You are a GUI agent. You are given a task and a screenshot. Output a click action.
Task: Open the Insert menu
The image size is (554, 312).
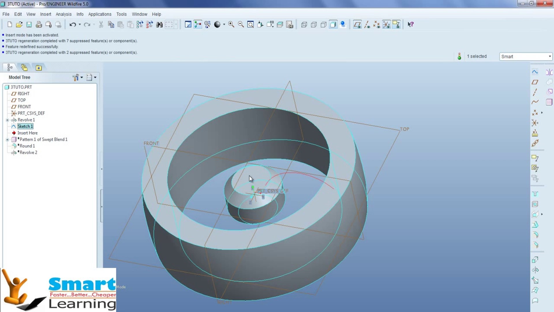tap(46, 14)
